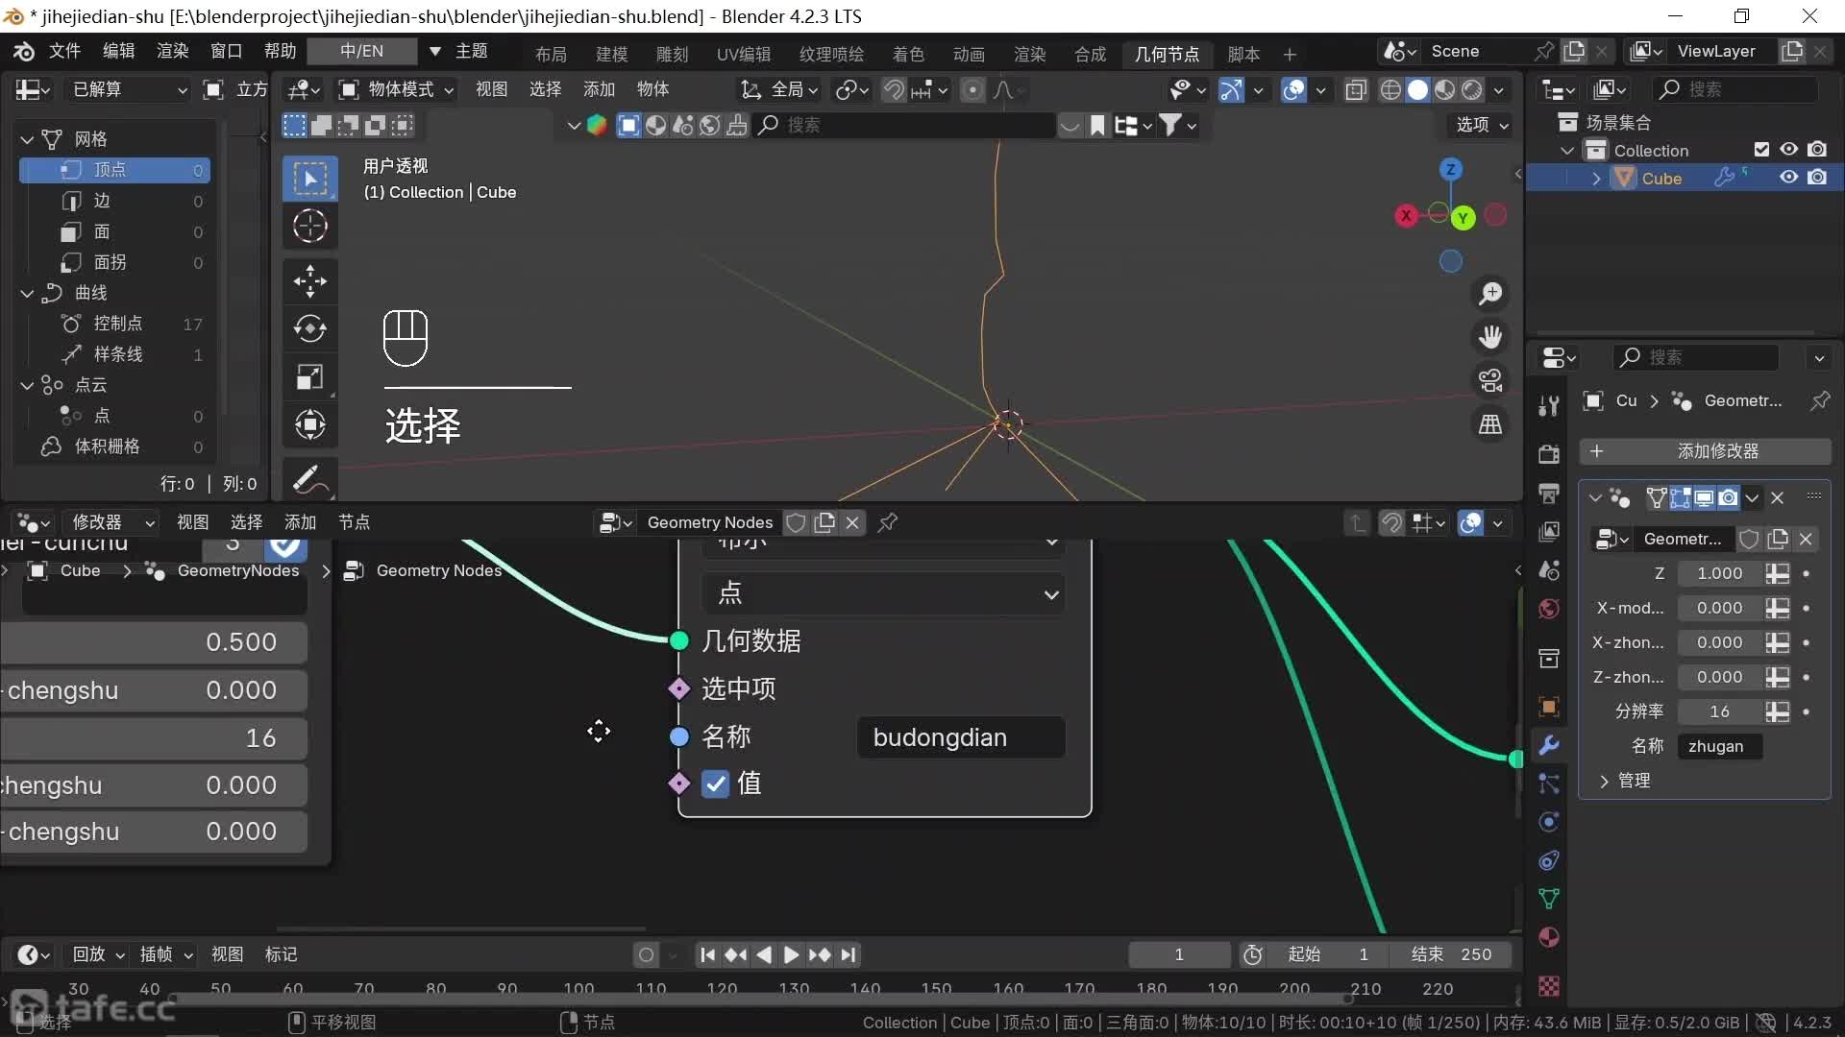Click the pan view hand icon
1845x1037 pixels.
(x=1490, y=337)
